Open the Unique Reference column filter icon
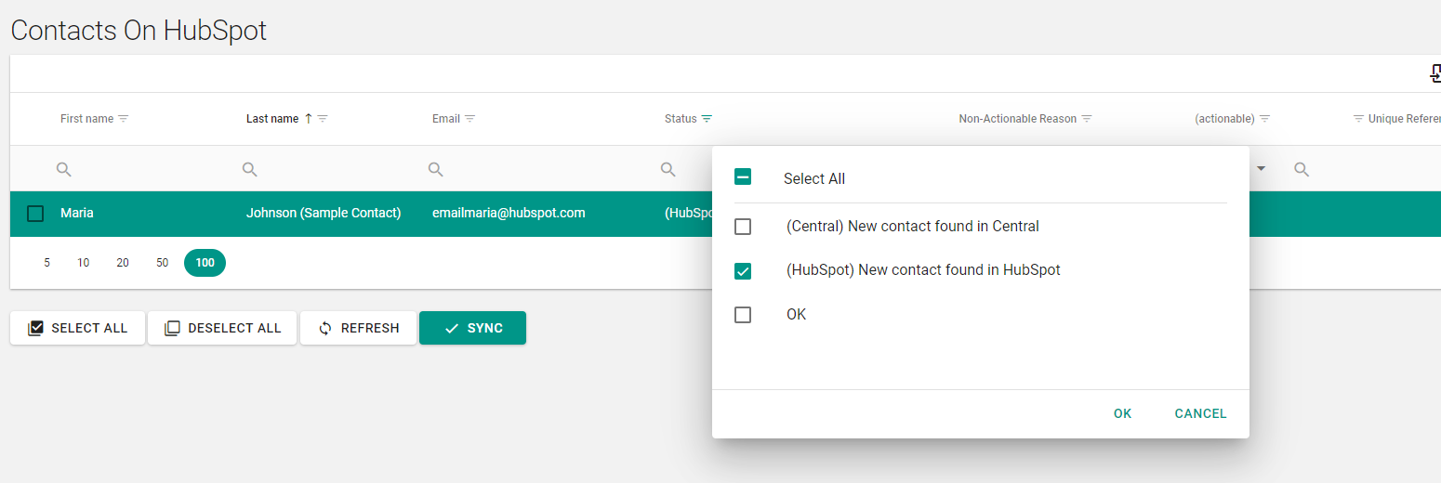 [1358, 119]
